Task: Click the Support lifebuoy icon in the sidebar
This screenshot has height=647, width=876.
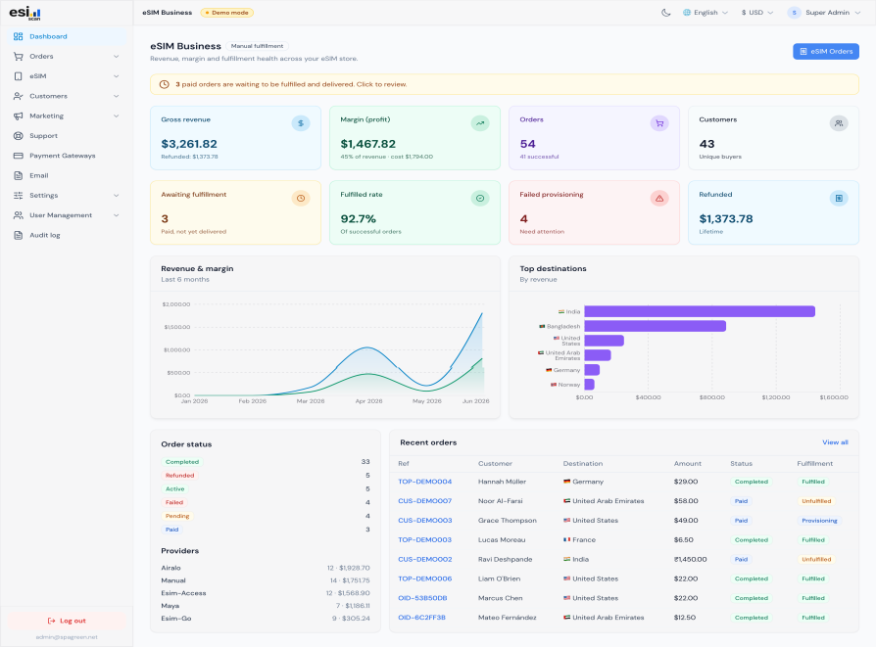Action: tap(18, 136)
